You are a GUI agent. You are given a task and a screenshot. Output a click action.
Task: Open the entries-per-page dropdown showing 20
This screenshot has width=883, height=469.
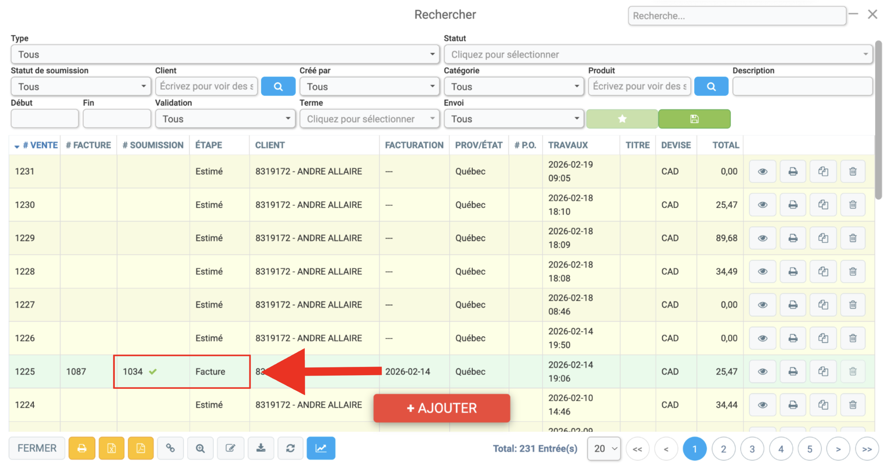point(604,448)
